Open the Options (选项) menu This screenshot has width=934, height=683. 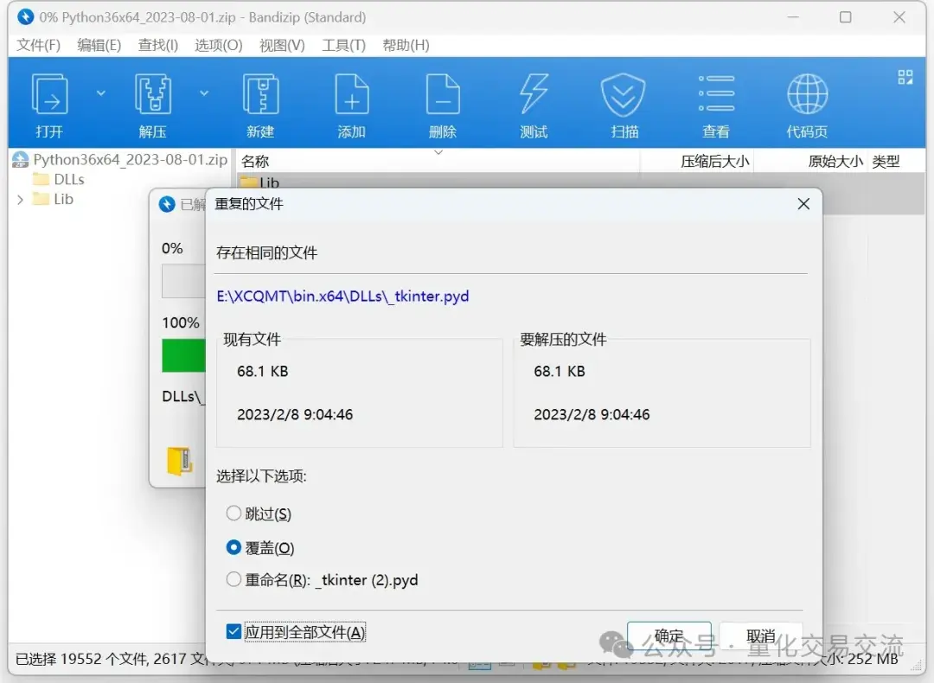(x=219, y=45)
